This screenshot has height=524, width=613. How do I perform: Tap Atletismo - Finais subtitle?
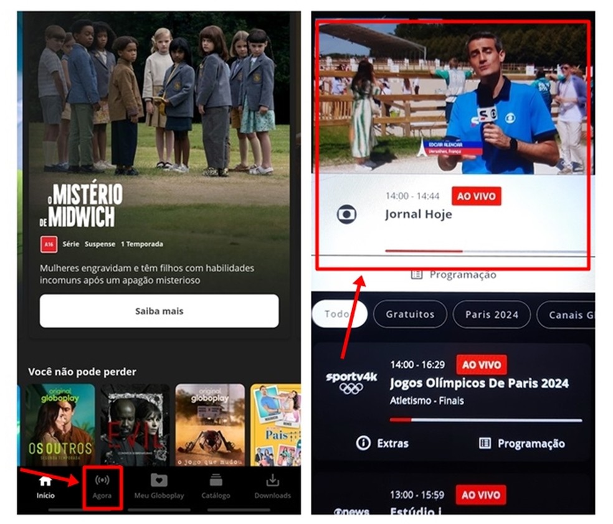(427, 401)
